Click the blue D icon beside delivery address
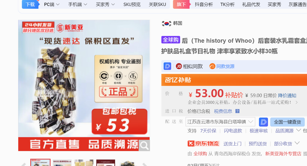Image resolution: width=307 pixels, height=166 pixels. [x=263, y=122]
